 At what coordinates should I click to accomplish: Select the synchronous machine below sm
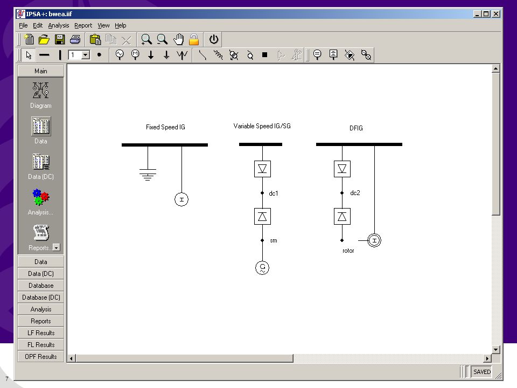tap(262, 268)
